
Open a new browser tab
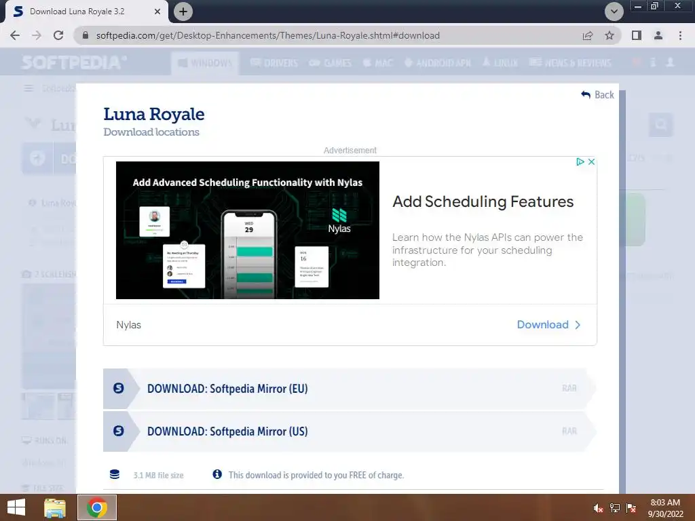[x=183, y=12]
